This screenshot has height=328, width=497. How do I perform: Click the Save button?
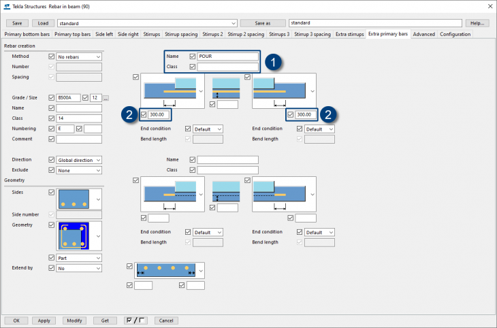coord(17,23)
